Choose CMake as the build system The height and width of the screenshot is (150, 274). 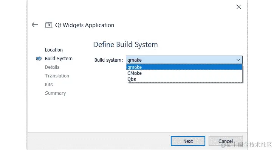184,73
